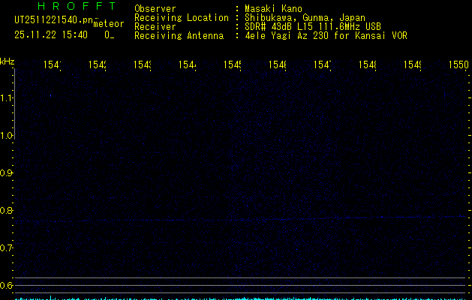Screen dimensions: 472x300
Task: Click the 1543 time axis marker
Action: tap(142, 64)
